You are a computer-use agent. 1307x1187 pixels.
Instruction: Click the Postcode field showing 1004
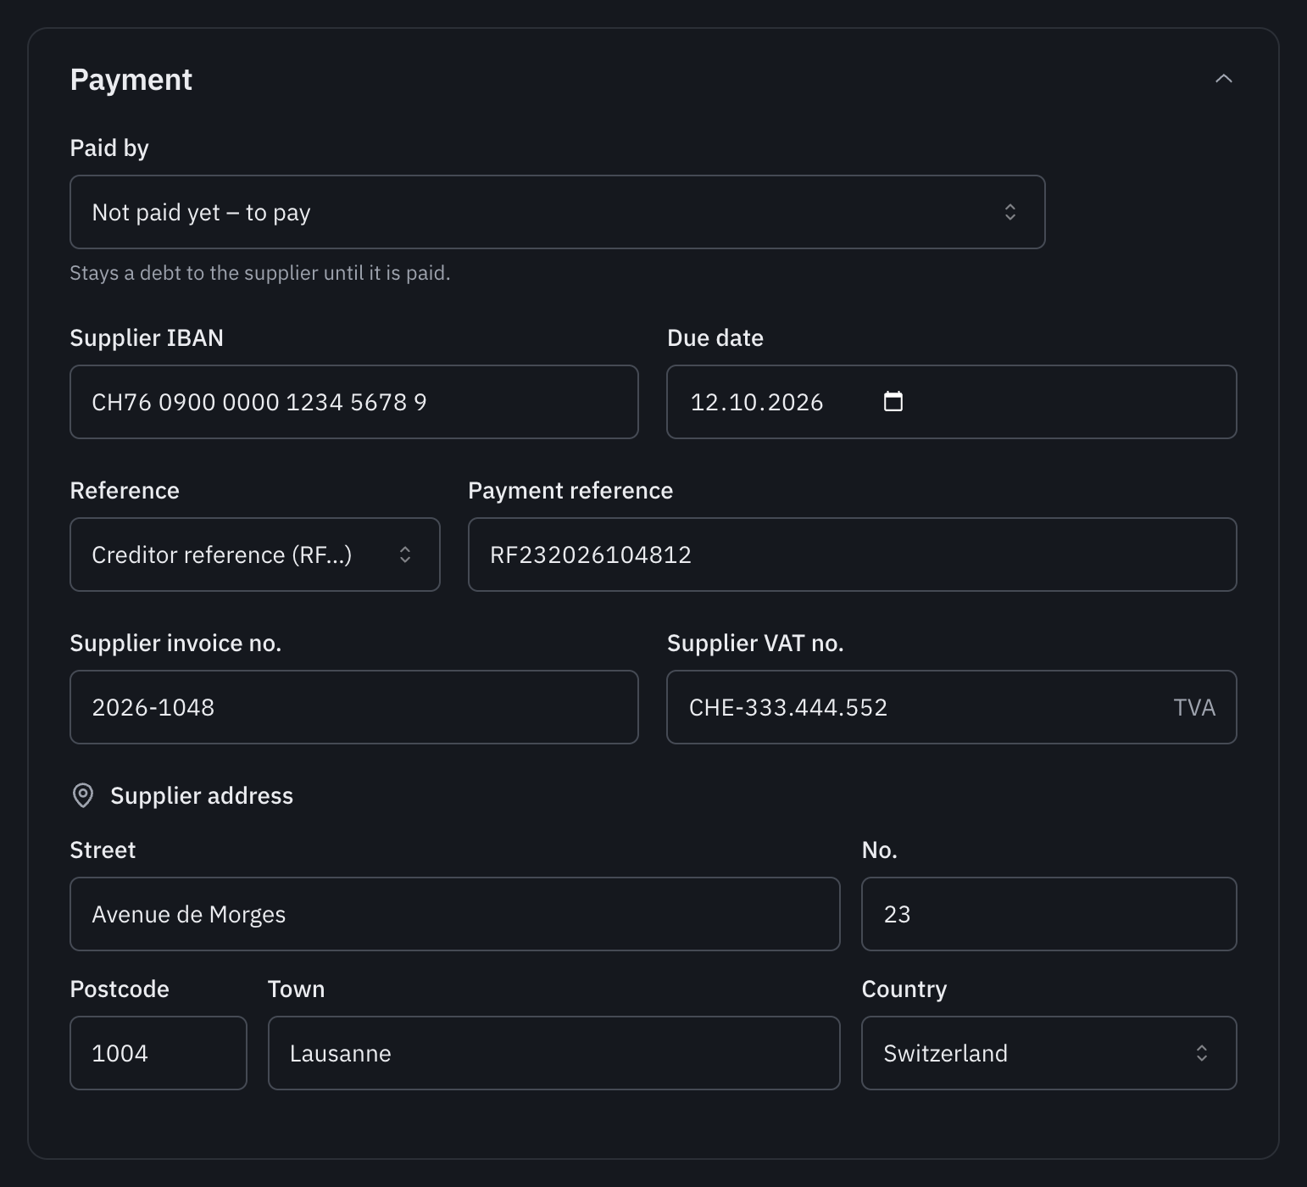[x=159, y=1053]
